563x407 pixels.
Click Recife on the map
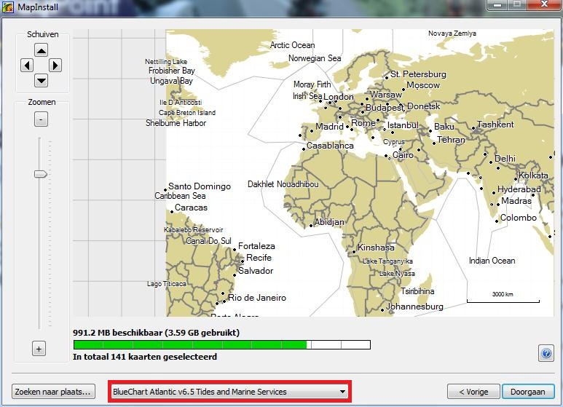click(259, 258)
